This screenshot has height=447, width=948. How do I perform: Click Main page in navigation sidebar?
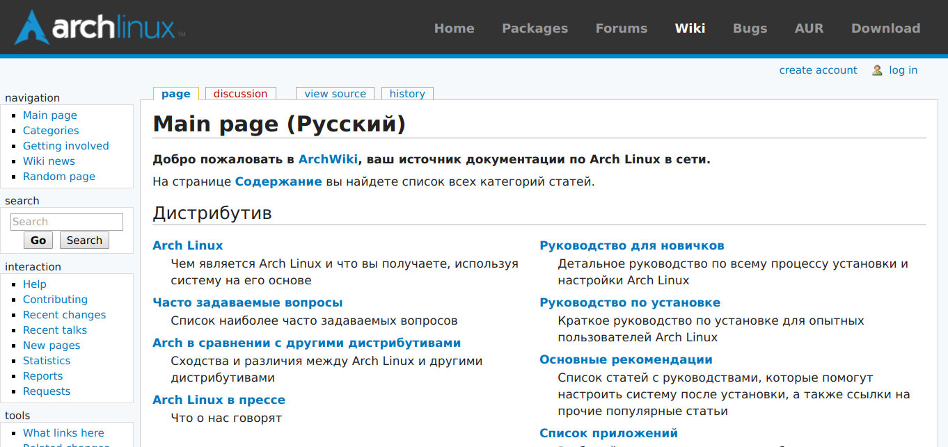[50, 115]
